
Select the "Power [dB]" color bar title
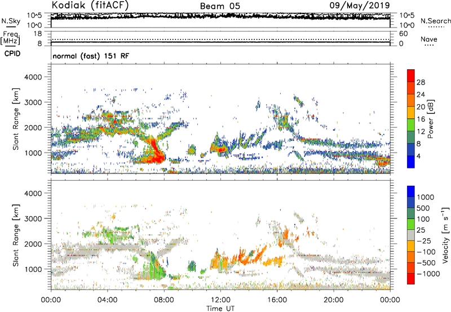pos(430,119)
